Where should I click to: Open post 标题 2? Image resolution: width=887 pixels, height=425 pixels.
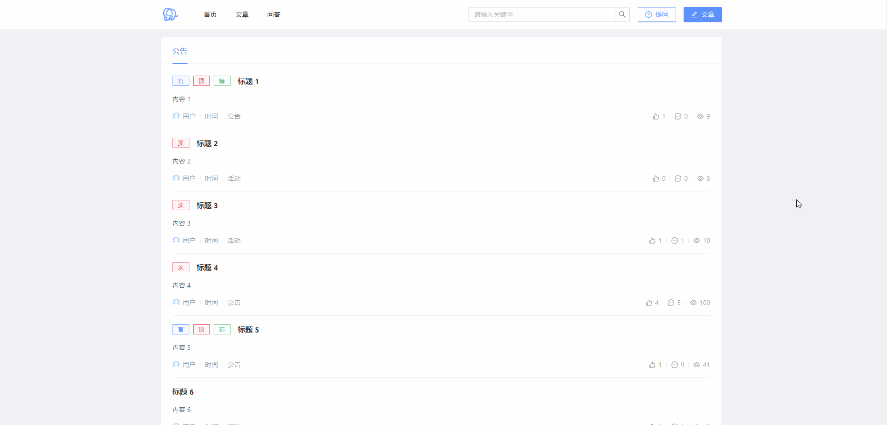tap(207, 143)
